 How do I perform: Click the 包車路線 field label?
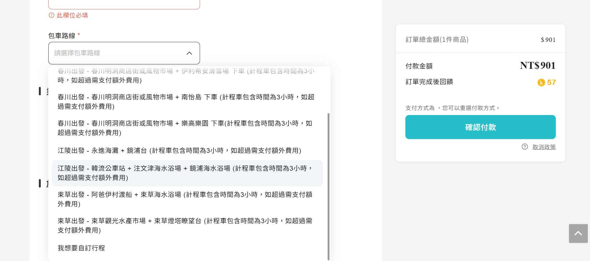tap(62, 36)
